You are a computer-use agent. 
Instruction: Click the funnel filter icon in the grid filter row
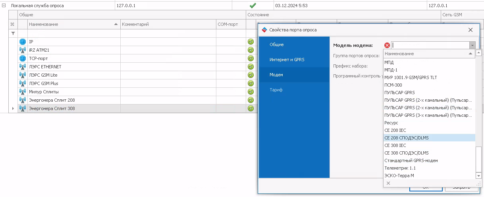tap(13, 33)
